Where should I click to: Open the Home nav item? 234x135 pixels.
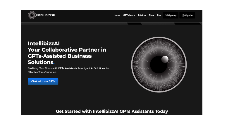[x=117, y=15]
